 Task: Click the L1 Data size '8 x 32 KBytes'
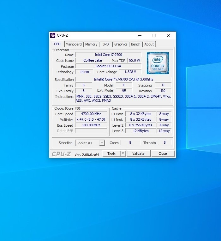[141, 114]
